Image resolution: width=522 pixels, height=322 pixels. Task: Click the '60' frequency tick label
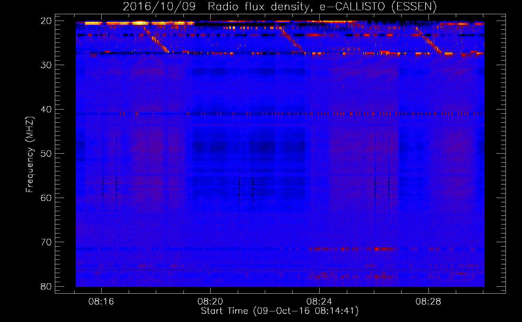tap(46, 198)
